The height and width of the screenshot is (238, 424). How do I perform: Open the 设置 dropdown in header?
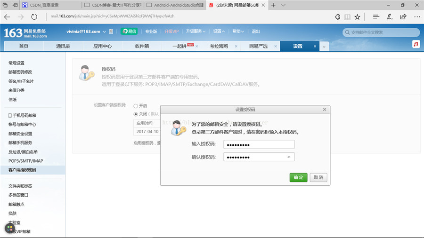click(x=219, y=32)
